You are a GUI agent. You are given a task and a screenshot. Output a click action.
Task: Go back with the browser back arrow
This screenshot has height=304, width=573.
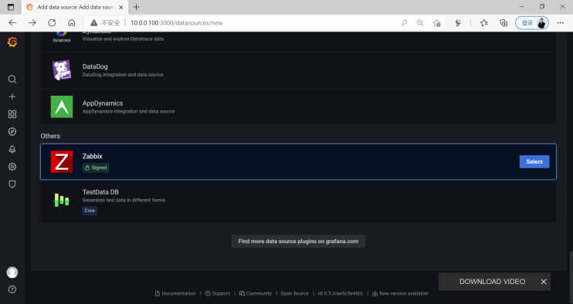coord(12,22)
